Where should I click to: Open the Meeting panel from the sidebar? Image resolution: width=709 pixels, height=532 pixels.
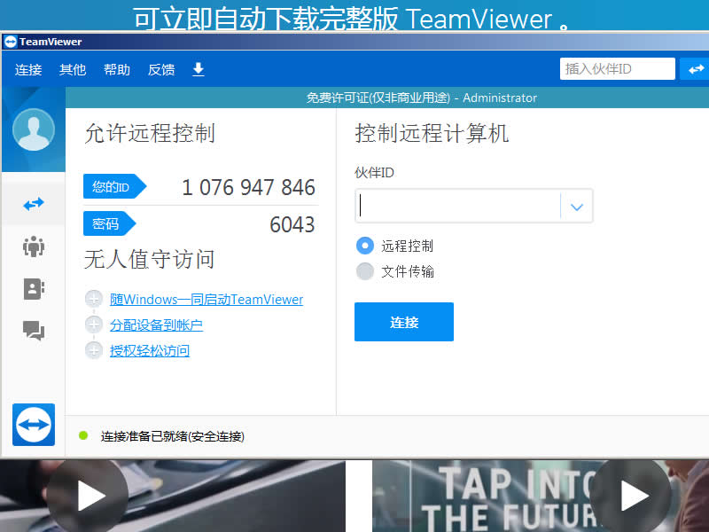click(33, 247)
